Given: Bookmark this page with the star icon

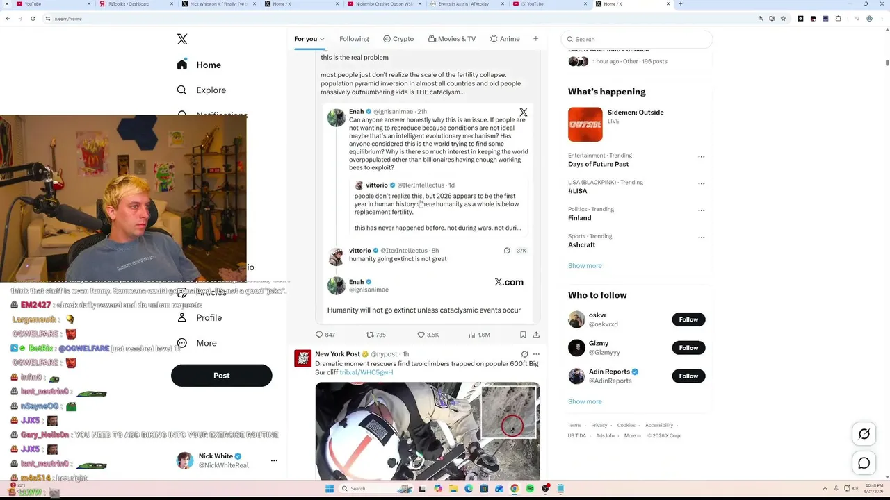Looking at the screenshot, I should click(x=783, y=19).
